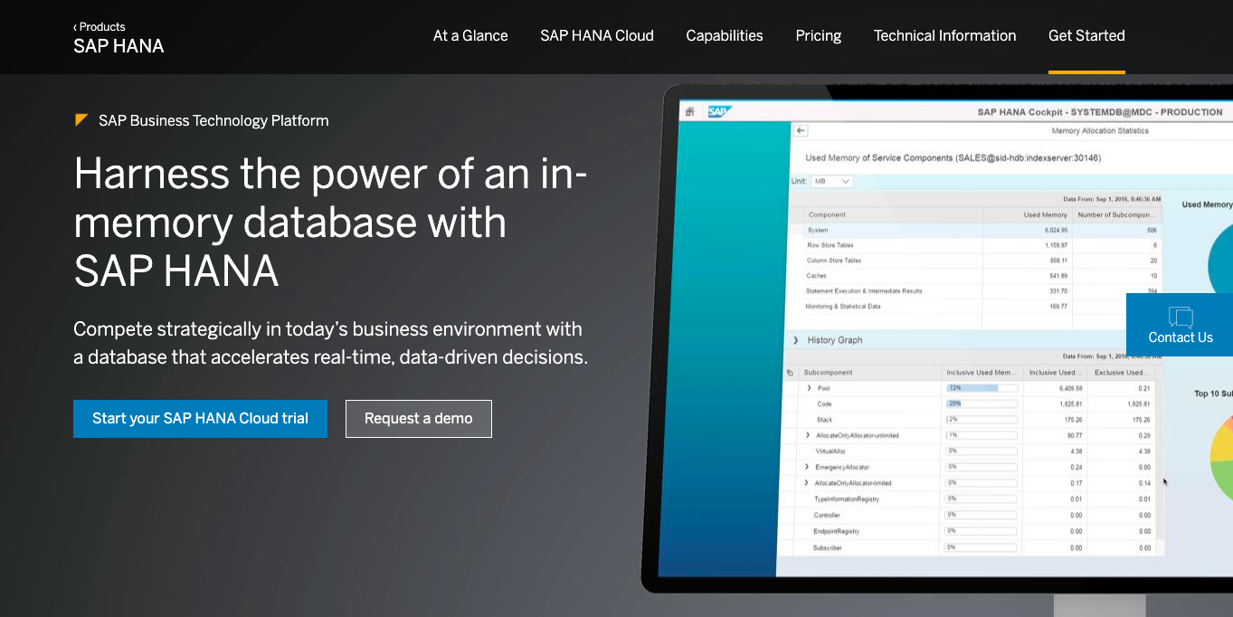Click the 2% memory bar for Stack

click(982, 420)
